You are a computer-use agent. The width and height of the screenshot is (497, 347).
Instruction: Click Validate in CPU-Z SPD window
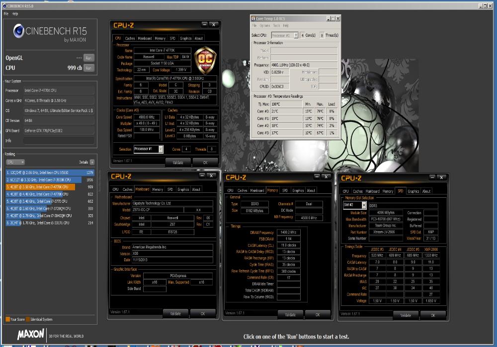point(406,315)
